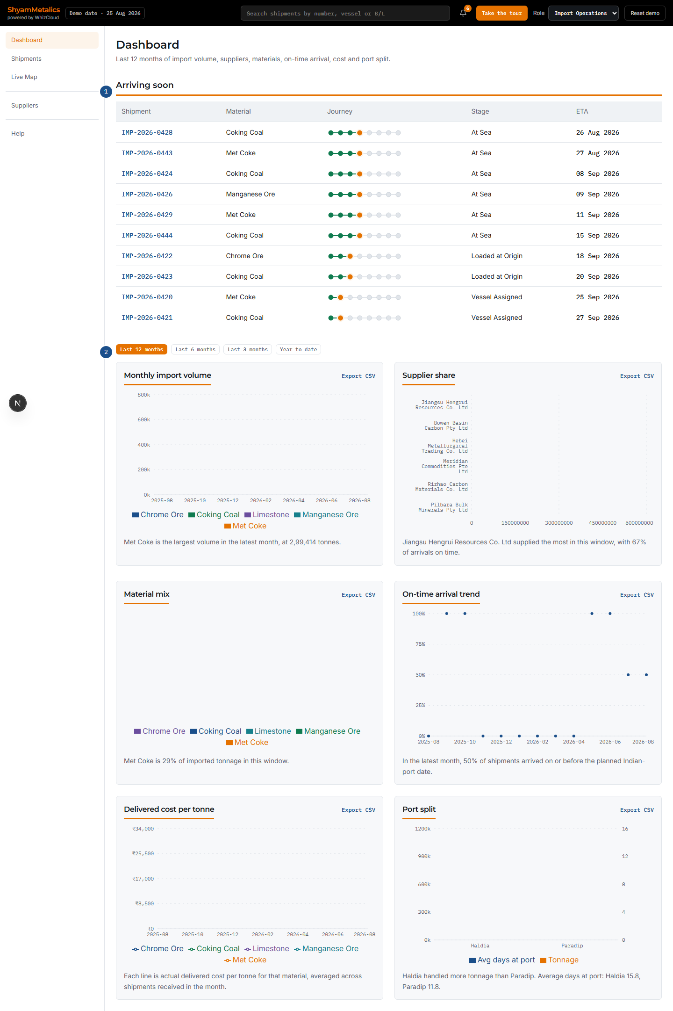Image resolution: width=673 pixels, height=1011 pixels.
Task: Go to Dashboard in the sidebar
Action: point(52,40)
